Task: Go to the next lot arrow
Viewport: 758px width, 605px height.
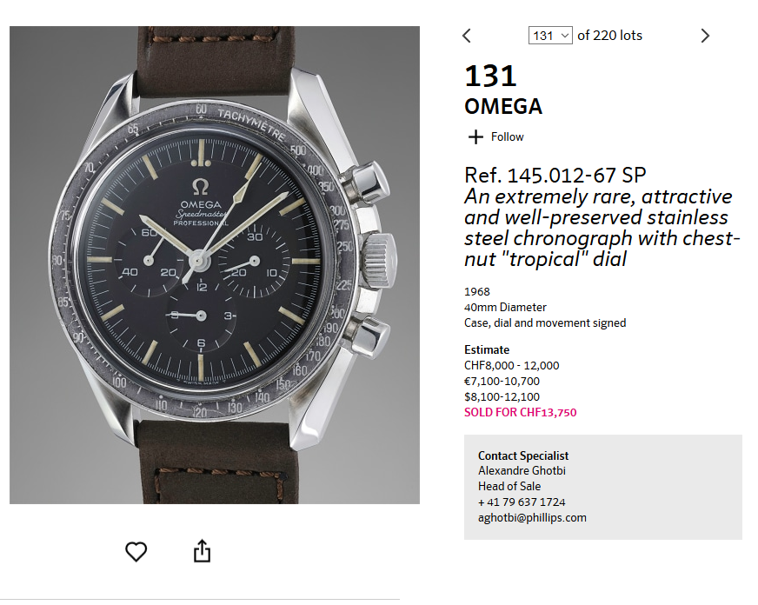Action: (x=705, y=36)
